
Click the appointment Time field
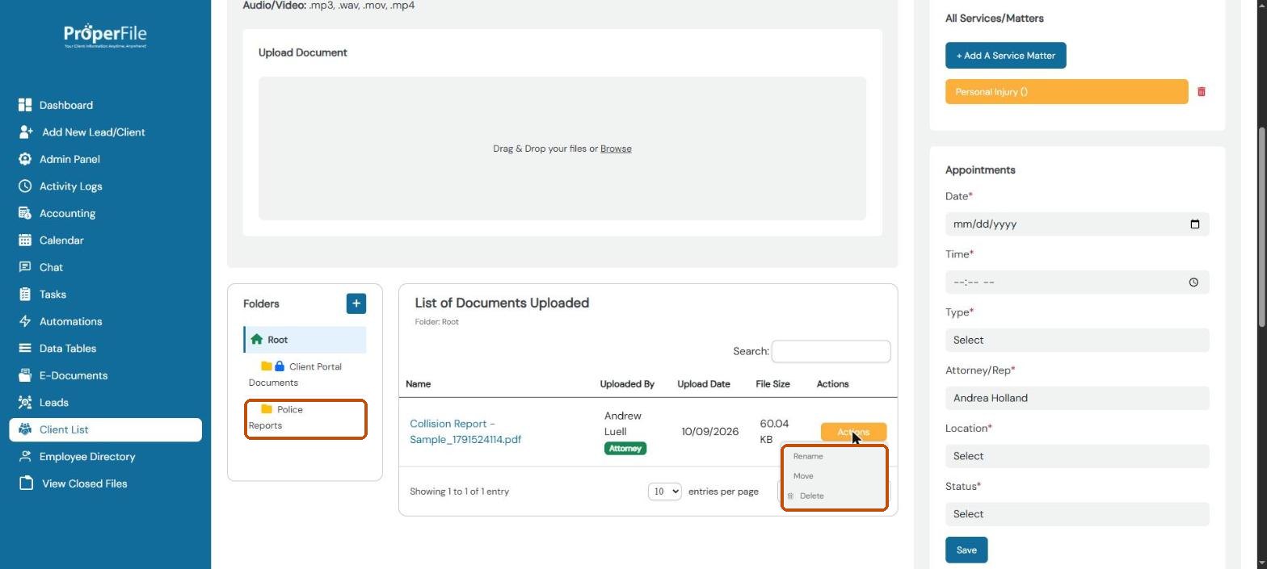tap(1077, 282)
